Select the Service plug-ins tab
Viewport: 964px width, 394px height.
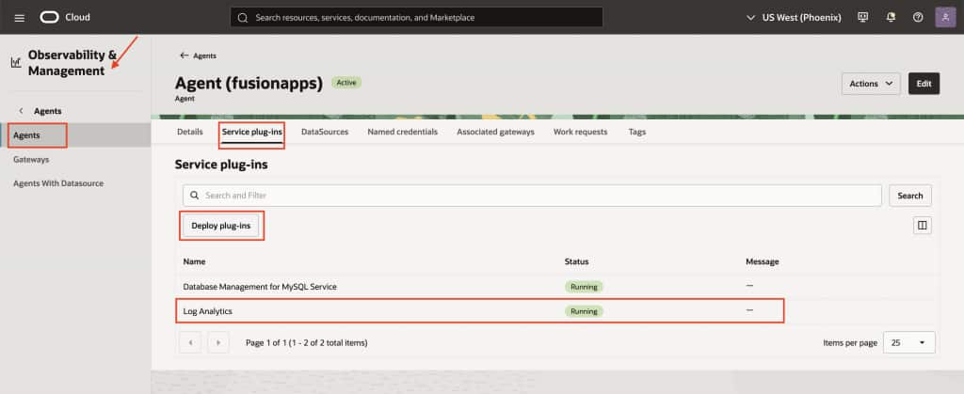(x=252, y=132)
